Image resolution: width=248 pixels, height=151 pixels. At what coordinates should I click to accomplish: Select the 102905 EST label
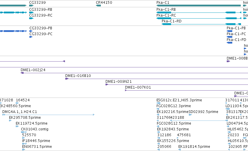click(x=235, y=147)
